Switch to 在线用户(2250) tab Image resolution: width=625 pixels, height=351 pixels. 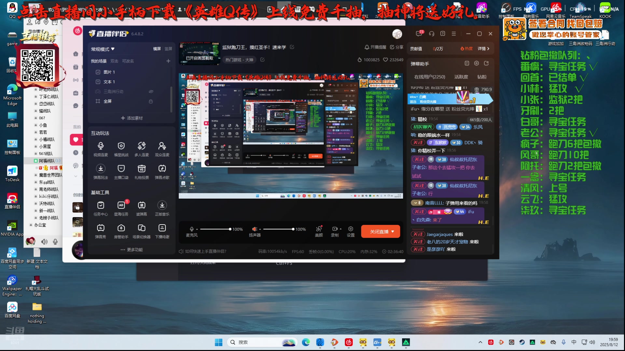[430, 77]
